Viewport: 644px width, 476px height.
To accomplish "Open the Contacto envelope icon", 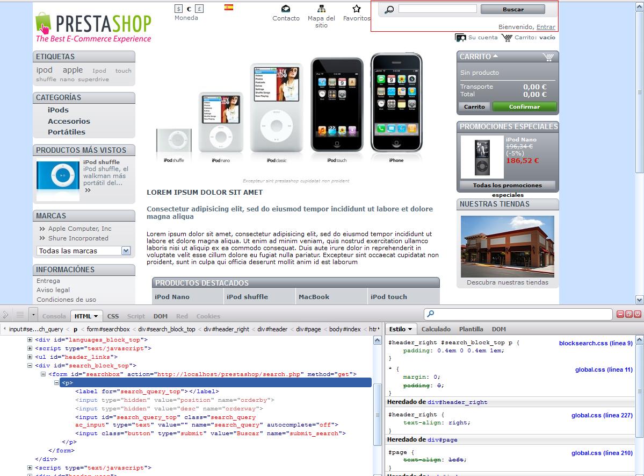I will coord(286,9).
